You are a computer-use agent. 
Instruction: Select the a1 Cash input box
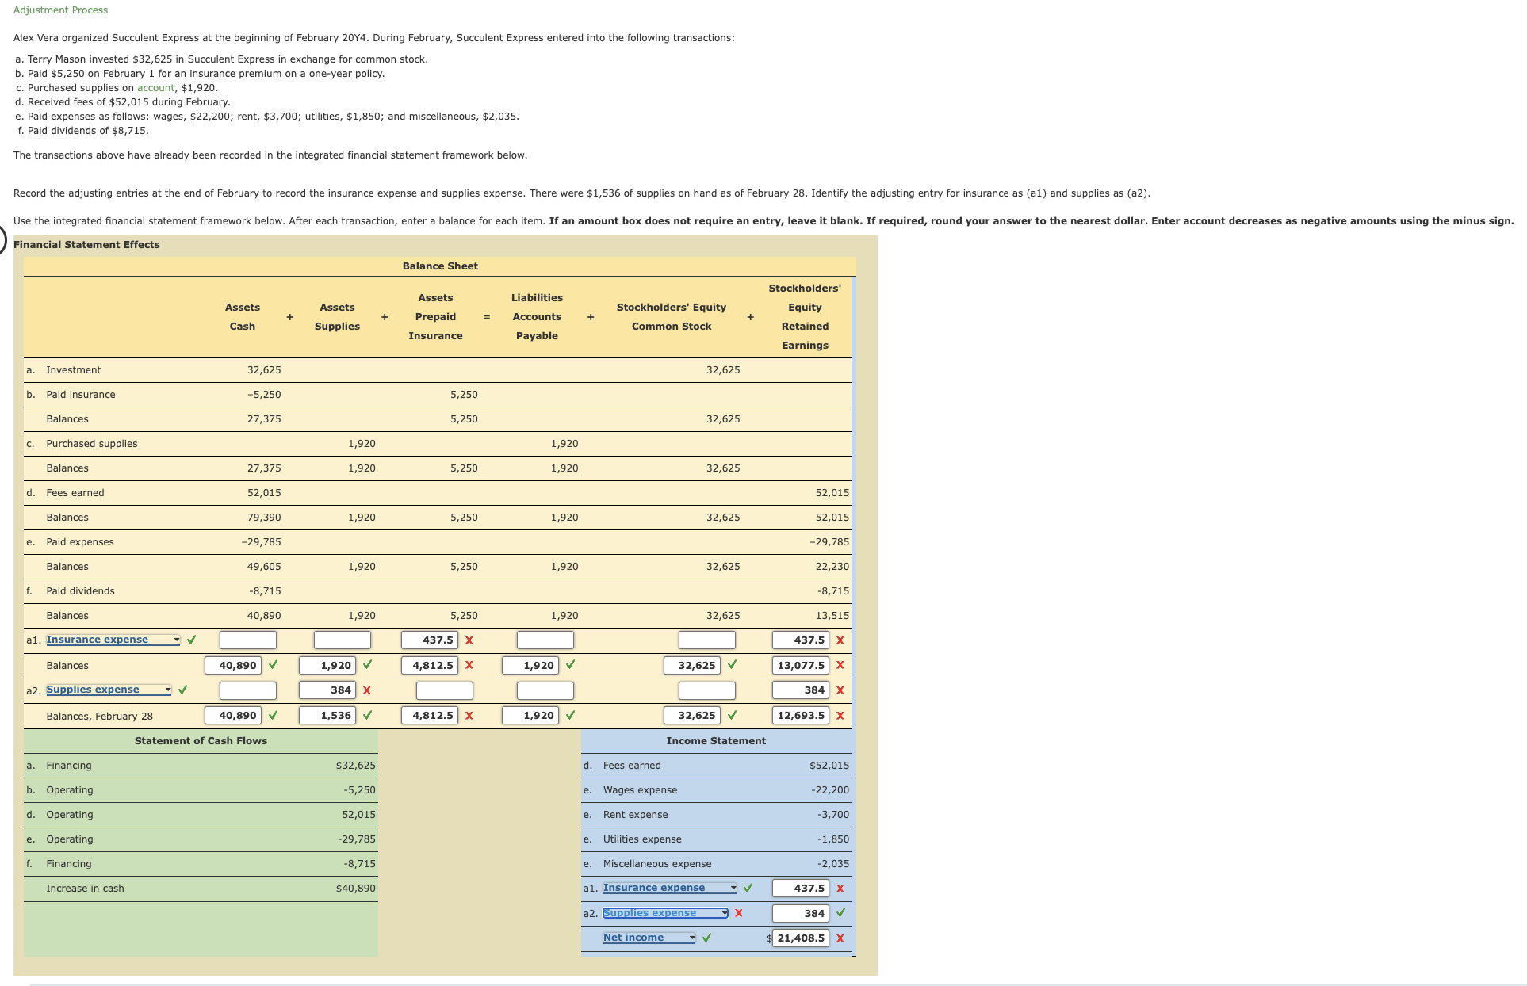pyautogui.click(x=248, y=640)
